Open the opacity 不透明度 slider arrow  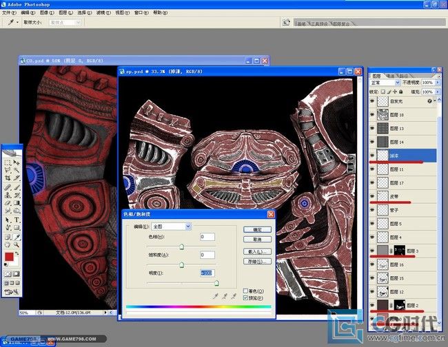point(438,83)
